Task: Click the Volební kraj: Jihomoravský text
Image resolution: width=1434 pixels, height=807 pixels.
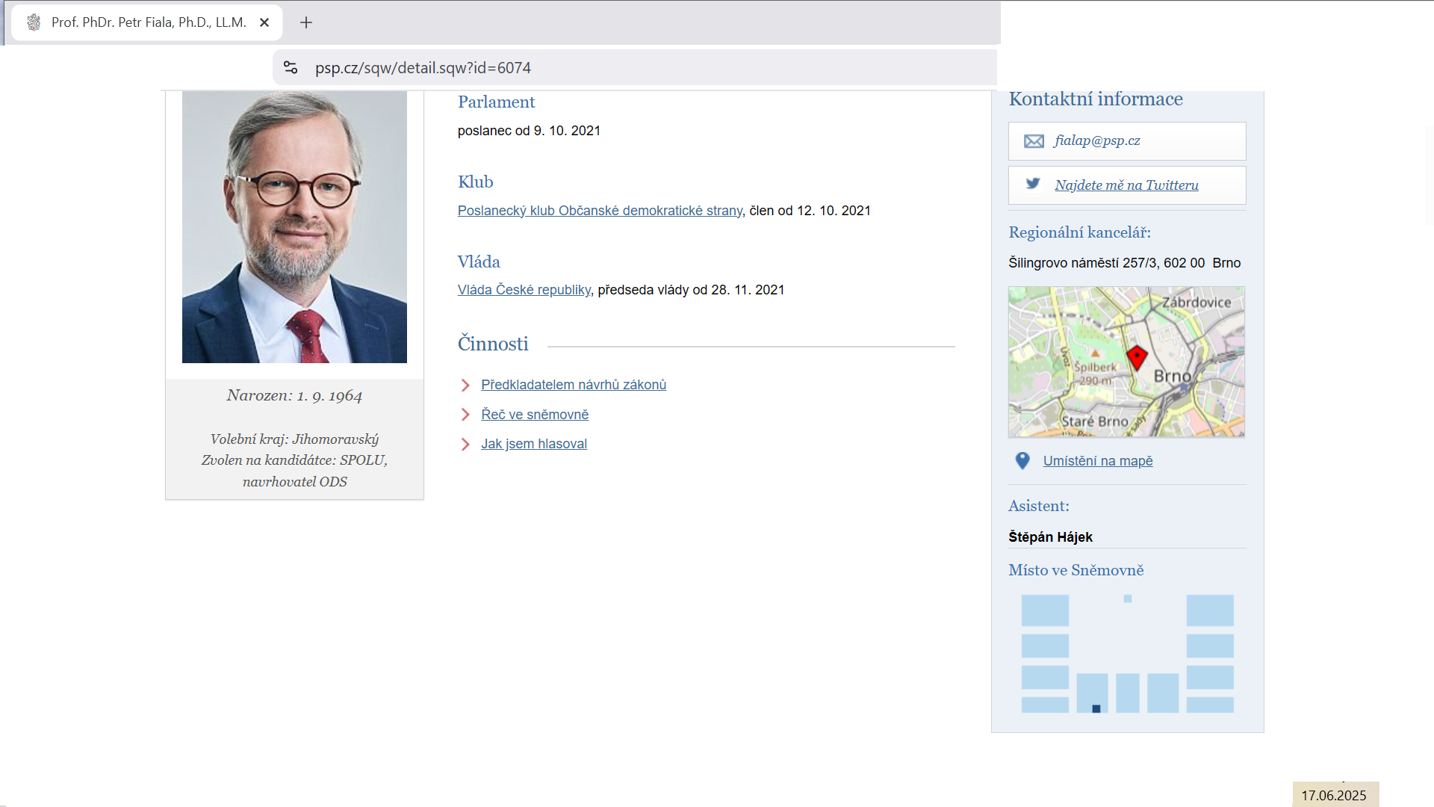Action: [x=294, y=439]
